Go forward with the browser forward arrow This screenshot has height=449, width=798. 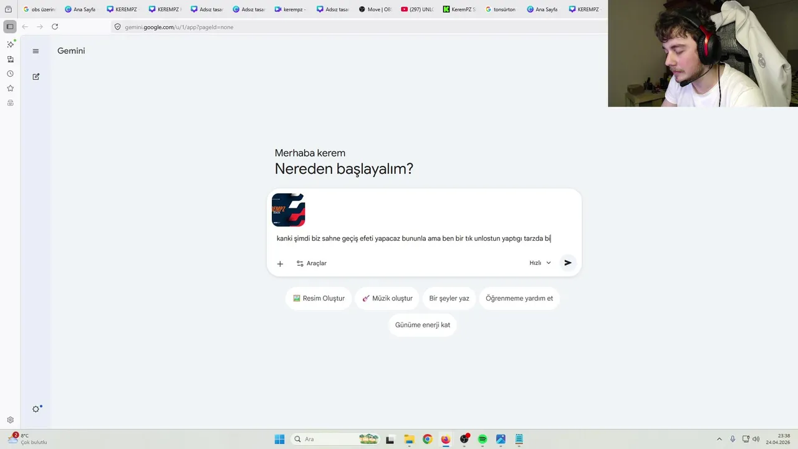pos(40,27)
